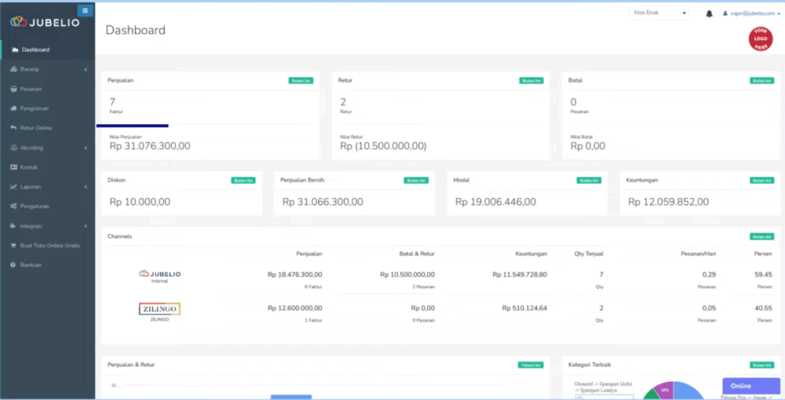Click the Pengiriman truck icon
Image resolution: width=785 pixels, height=400 pixels.
click(x=13, y=108)
